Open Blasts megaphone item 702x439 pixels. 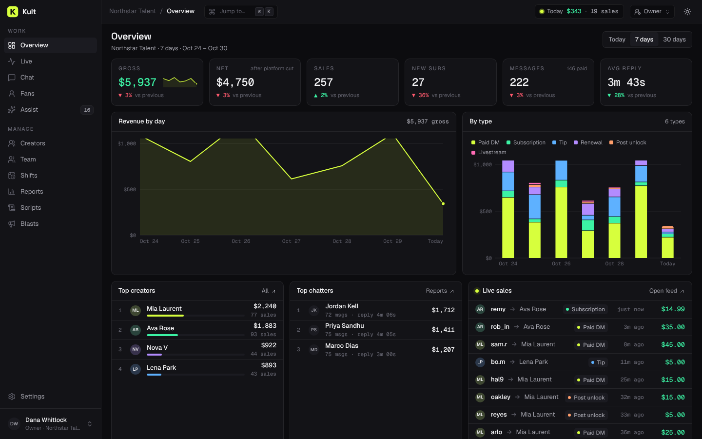coord(51,224)
